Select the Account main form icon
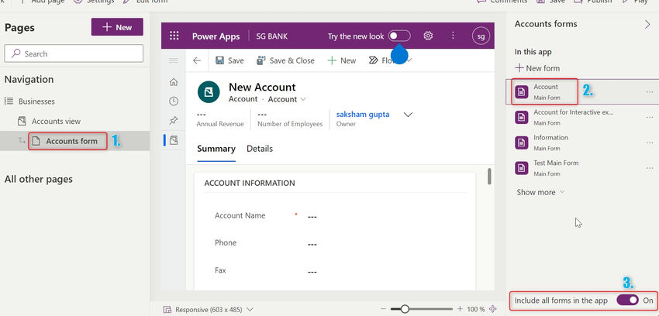 (522, 92)
